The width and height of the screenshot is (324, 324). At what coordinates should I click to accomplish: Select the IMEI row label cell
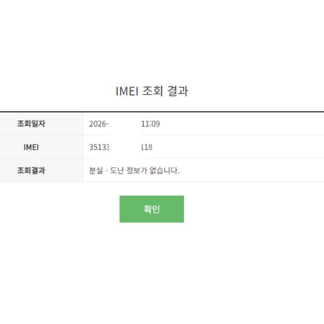click(x=31, y=147)
